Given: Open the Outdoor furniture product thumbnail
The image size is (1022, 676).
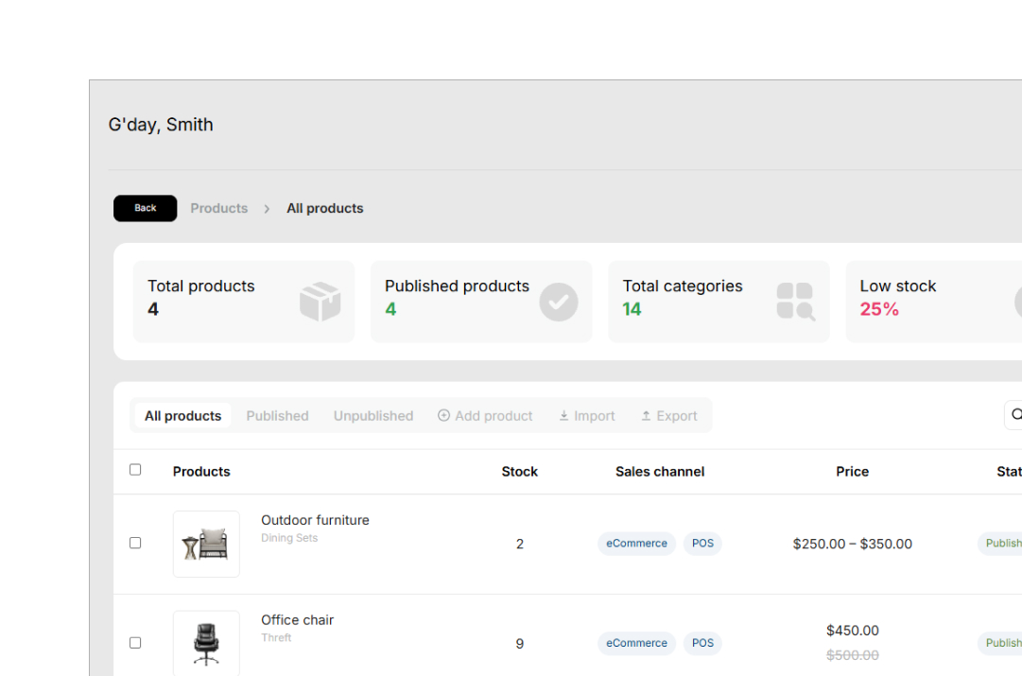Looking at the screenshot, I should point(206,544).
